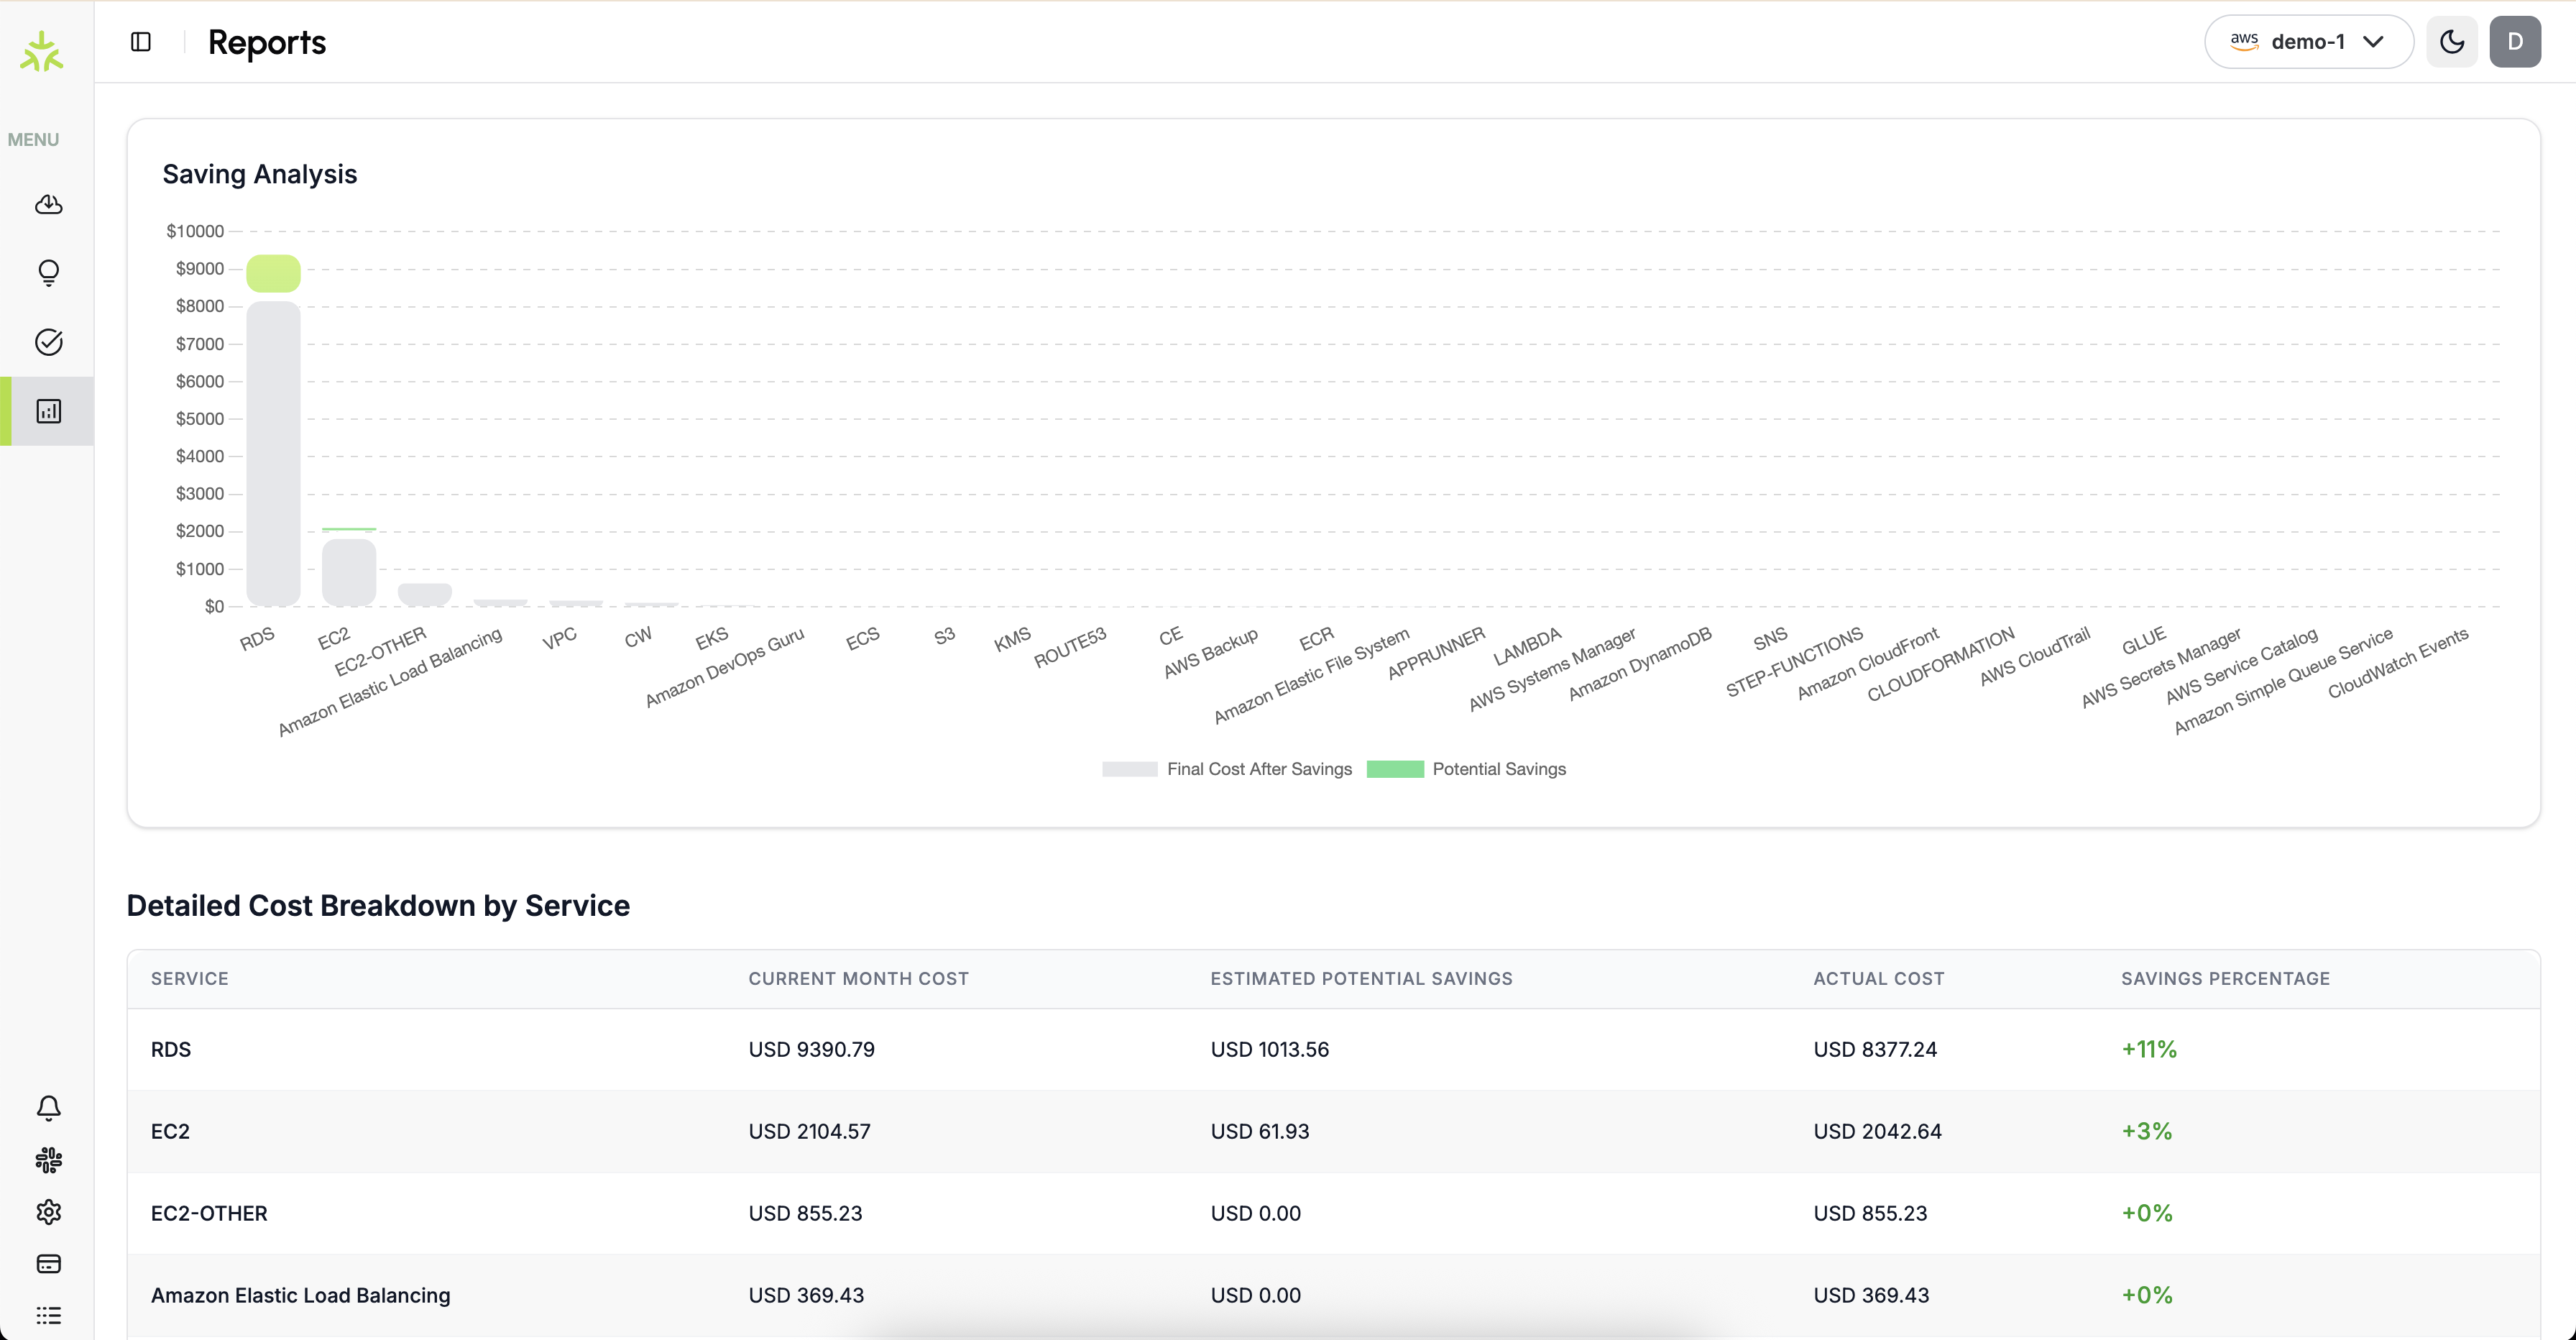The width and height of the screenshot is (2576, 1340).
Task: Open the circled checkmark sidebar icon
Action: (x=48, y=342)
